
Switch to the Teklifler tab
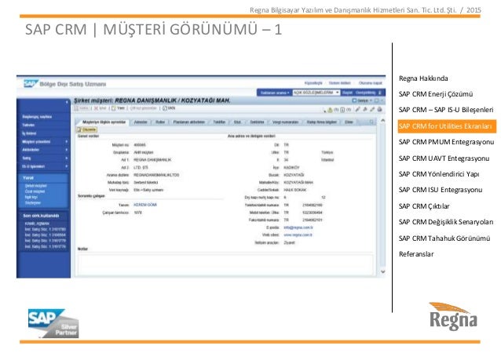219,122
